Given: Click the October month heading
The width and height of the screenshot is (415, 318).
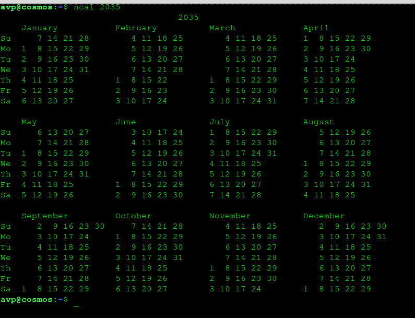Looking at the screenshot, I should [134, 216].
